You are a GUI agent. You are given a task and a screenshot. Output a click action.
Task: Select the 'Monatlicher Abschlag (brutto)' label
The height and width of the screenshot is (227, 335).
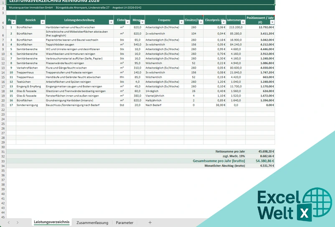pyautogui.click(x=225, y=166)
